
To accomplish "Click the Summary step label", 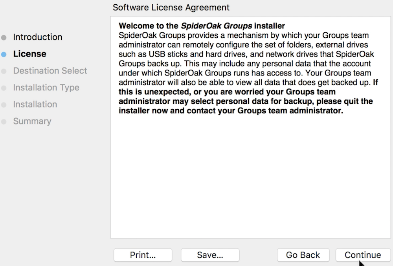I will pos(32,121).
